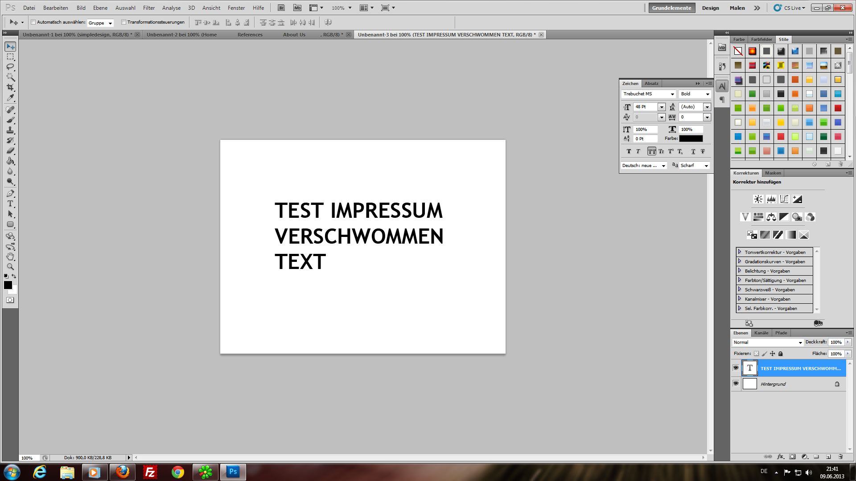Screen dimensions: 856x481
Task: Select the Lasso tool
Action: click(10, 67)
